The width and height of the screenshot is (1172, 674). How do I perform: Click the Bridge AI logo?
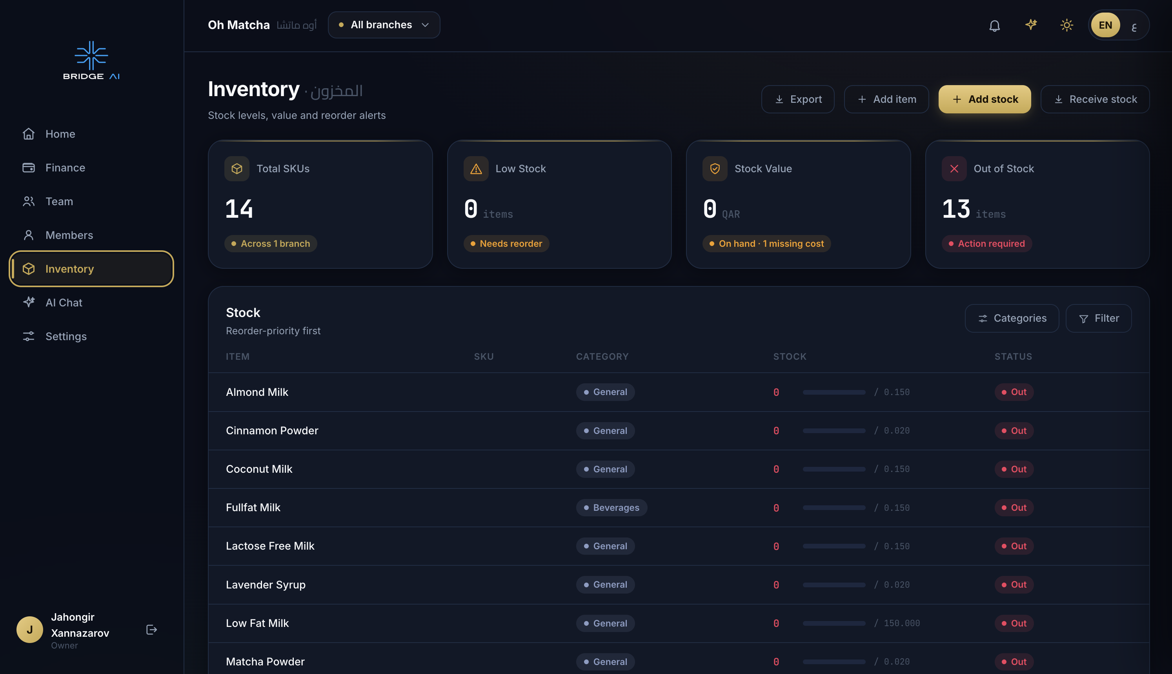[x=91, y=60]
